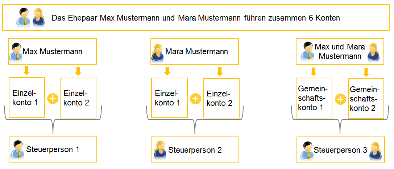This screenshot has height=169, width=394.
Task: Select the Steuerperson 2 label
Action: click(195, 150)
